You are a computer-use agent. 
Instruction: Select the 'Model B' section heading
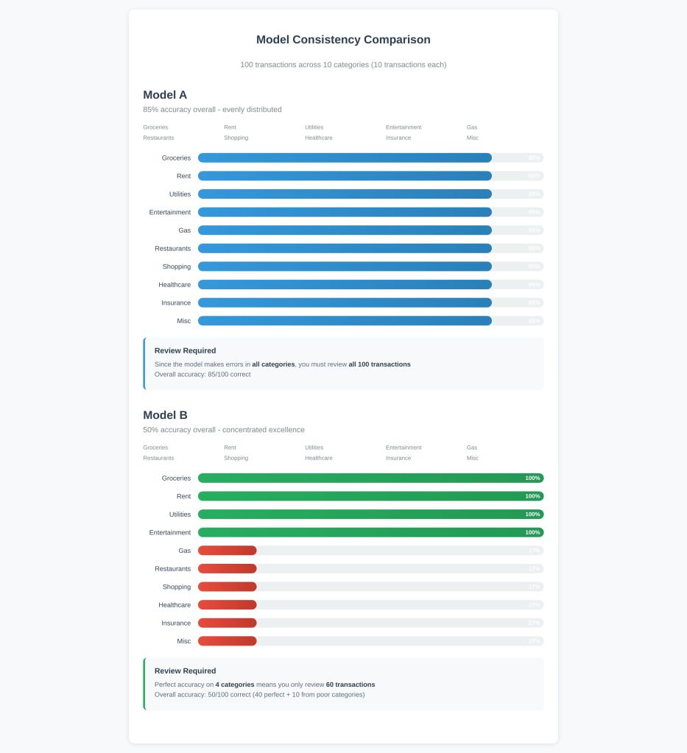pos(165,415)
